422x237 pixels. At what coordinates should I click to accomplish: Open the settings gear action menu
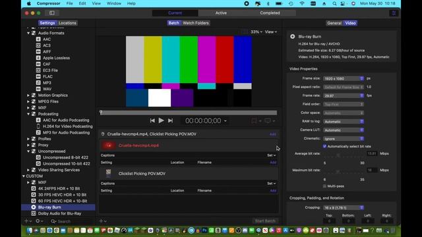(40, 221)
